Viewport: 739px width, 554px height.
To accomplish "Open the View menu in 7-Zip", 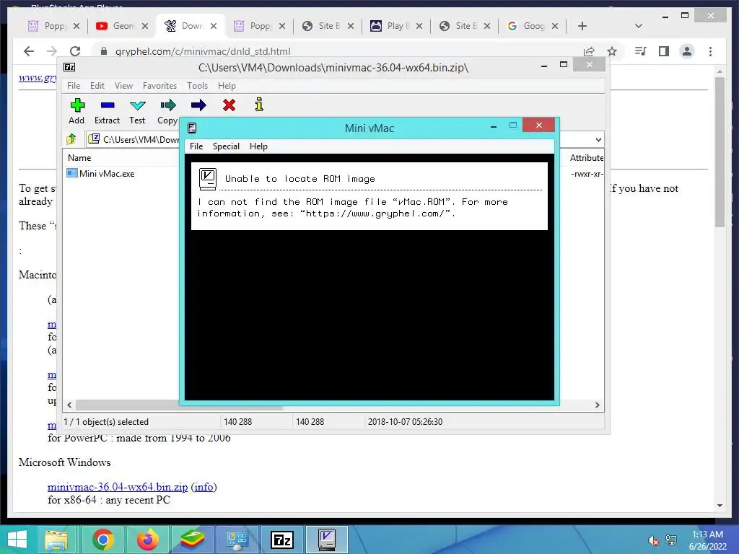I will click(123, 86).
